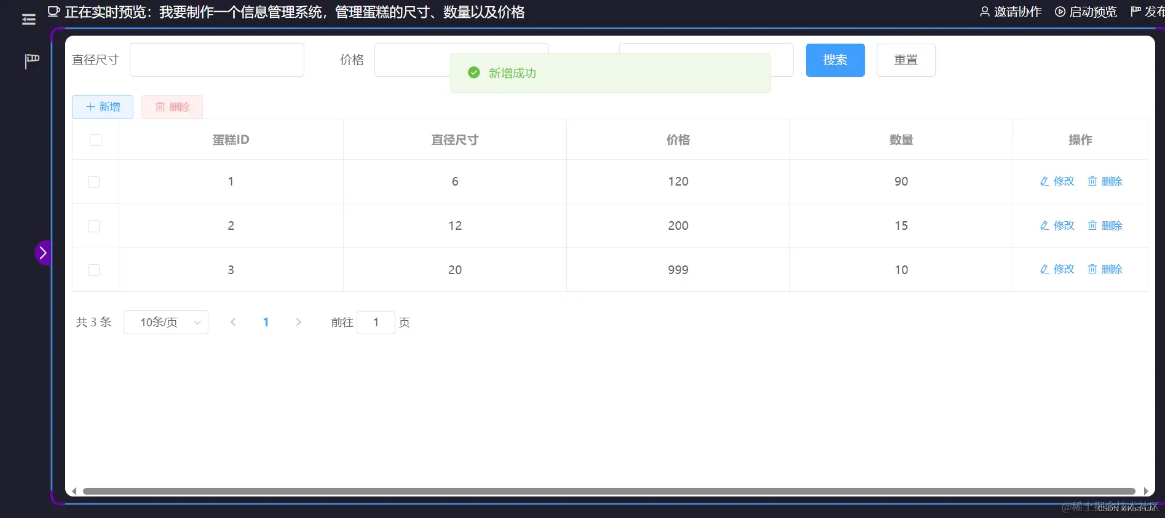1165x518 pixels.
Task: Click the 共 3 条 total count text
Action: (x=93, y=322)
